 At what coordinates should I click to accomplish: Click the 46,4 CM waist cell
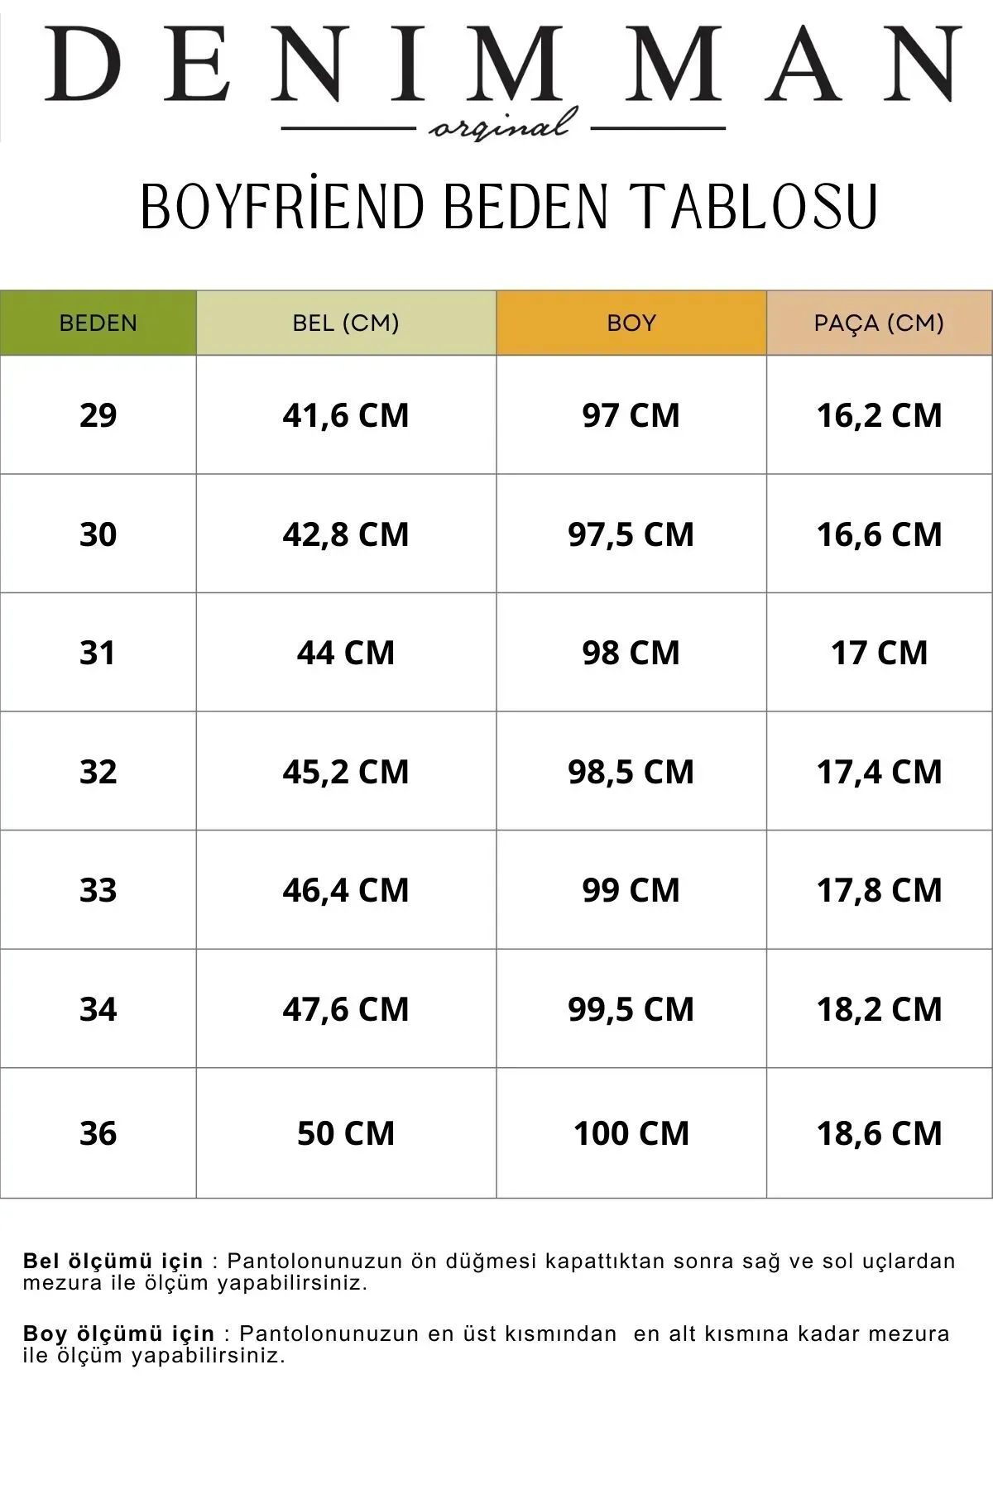(x=346, y=890)
